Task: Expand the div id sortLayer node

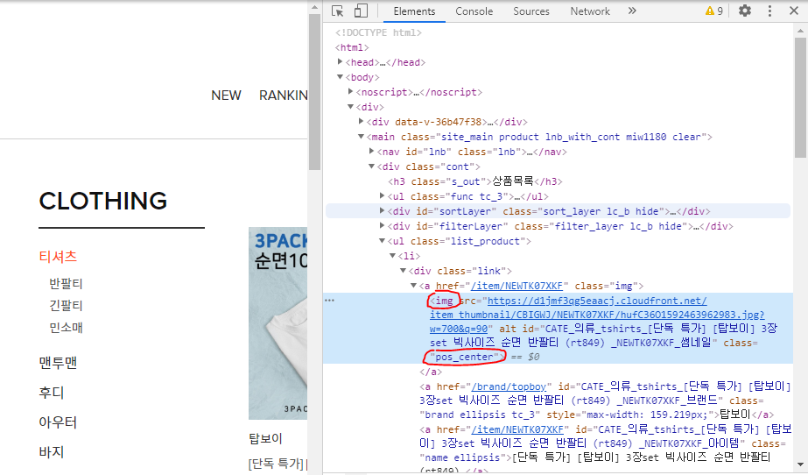Action: (x=382, y=211)
